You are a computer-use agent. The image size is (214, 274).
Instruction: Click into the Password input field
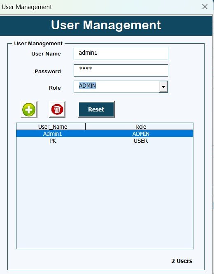(x=121, y=70)
